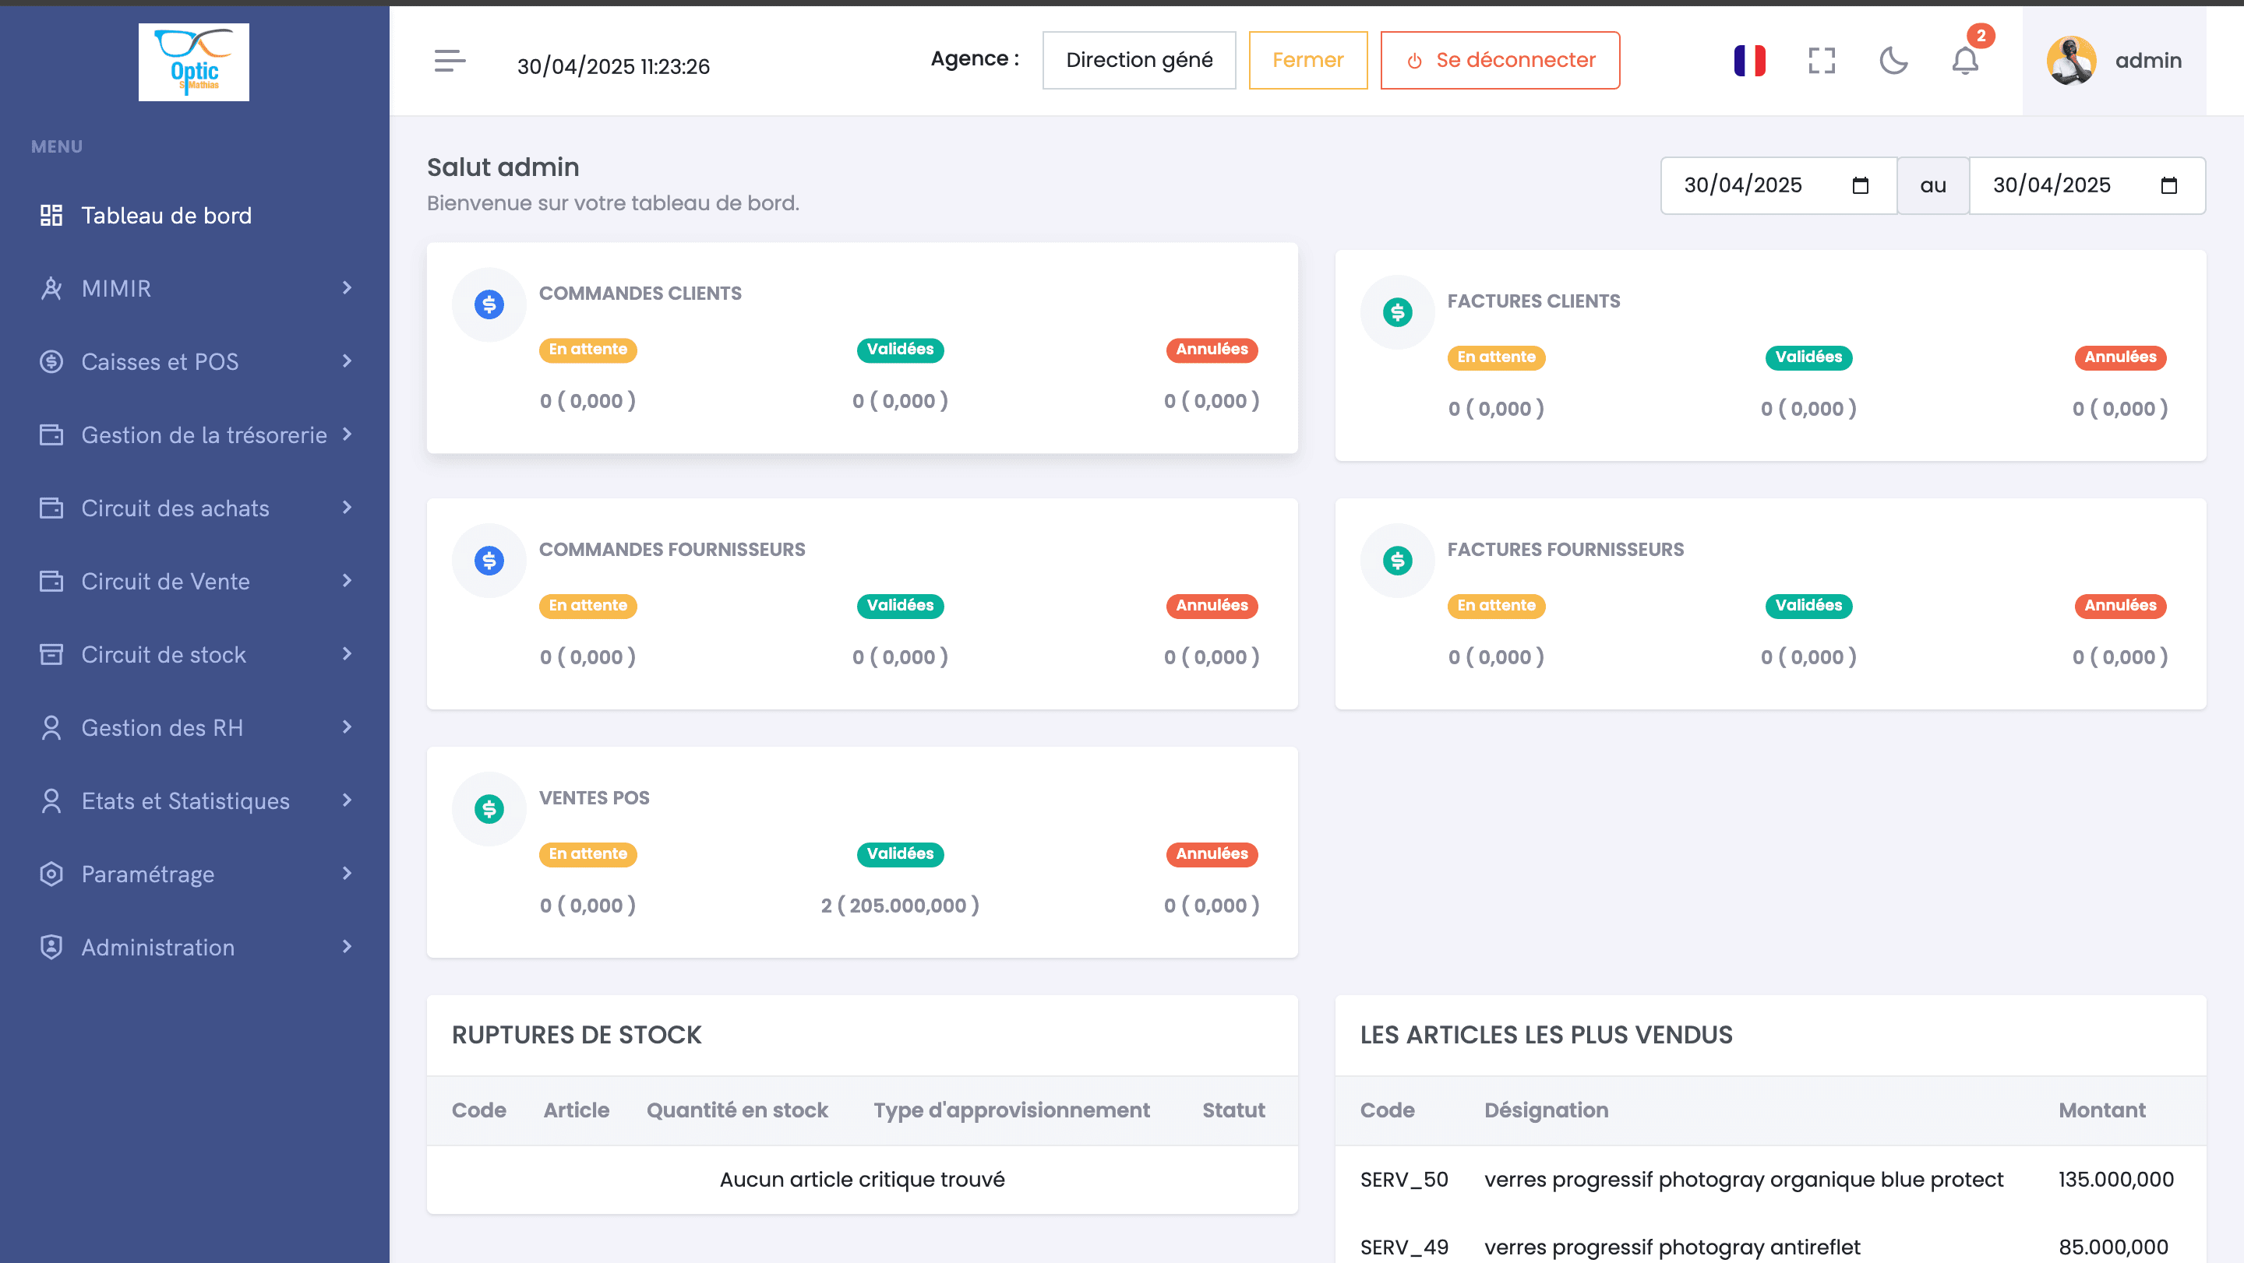This screenshot has height=1263, width=2244.
Task: Click the SERV_50 code cell
Action: click(1404, 1180)
